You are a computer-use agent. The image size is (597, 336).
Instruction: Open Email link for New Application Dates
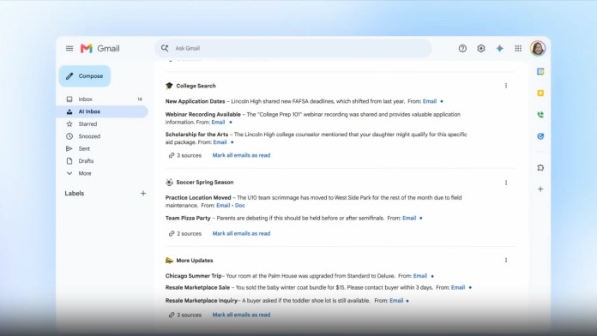coord(430,101)
